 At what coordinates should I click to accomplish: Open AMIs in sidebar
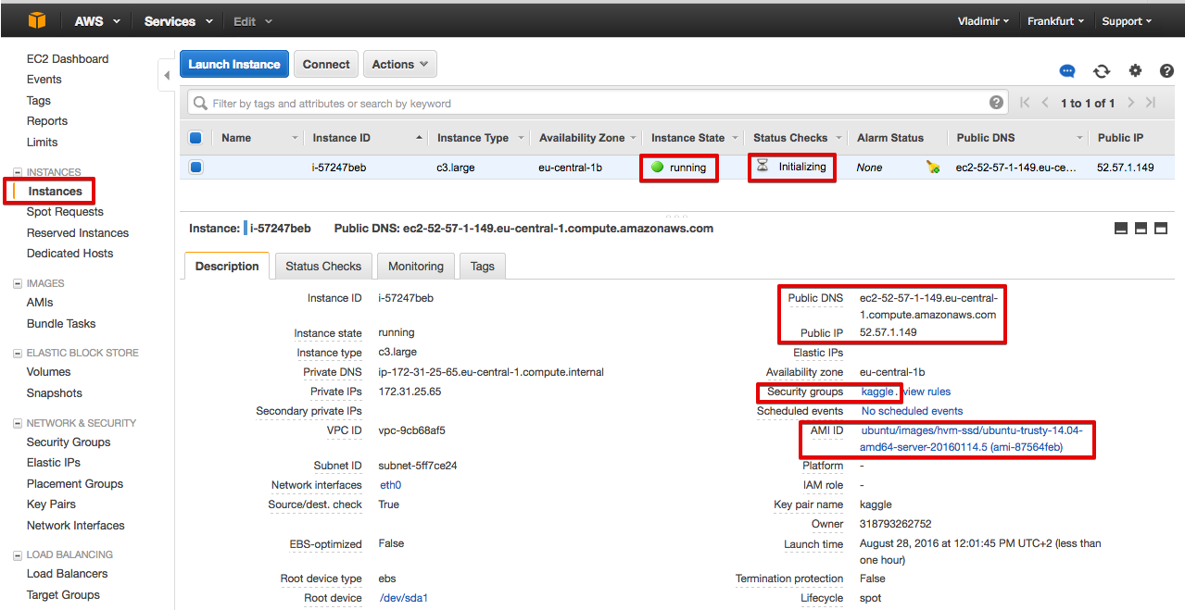(x=40, y=302)
